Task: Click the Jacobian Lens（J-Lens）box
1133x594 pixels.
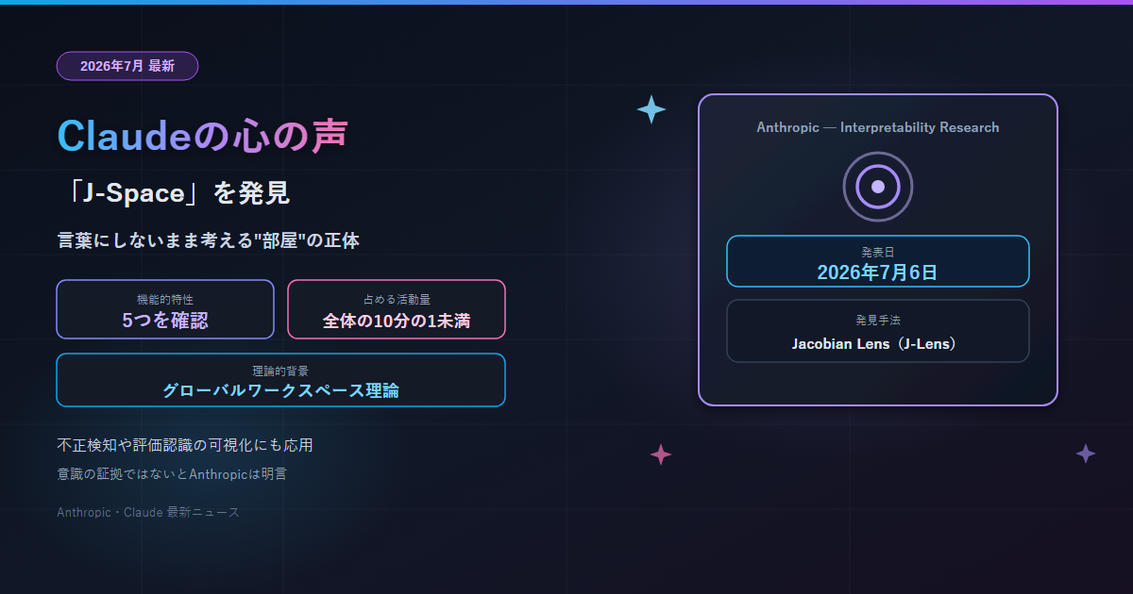Action: tap(878, 331)
